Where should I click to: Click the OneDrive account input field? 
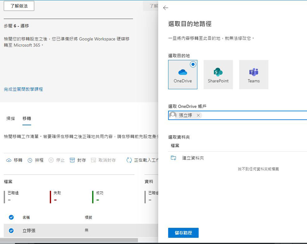point(252,115)
